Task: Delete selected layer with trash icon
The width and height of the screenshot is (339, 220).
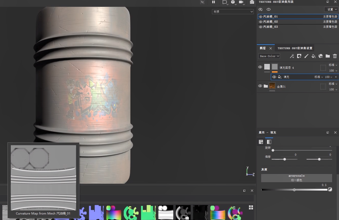Action: 335,56
